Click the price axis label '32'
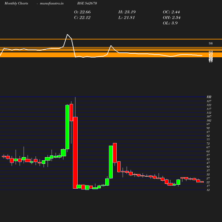Viewport: 222px width, 222px height. tap(208, 174)
